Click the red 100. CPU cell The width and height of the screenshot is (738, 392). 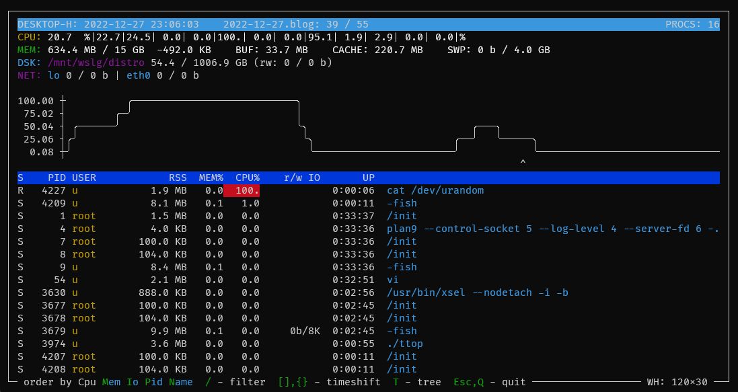(244, 190)
